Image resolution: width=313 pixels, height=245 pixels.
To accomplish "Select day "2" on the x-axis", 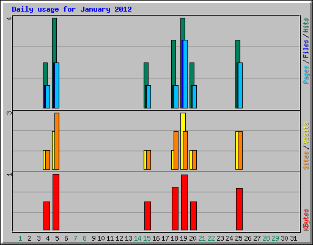I will coord(29,238).
